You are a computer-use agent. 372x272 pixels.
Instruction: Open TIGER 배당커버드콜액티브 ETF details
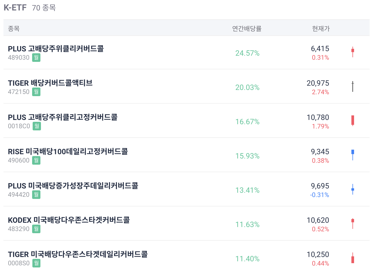pos(50,83)
